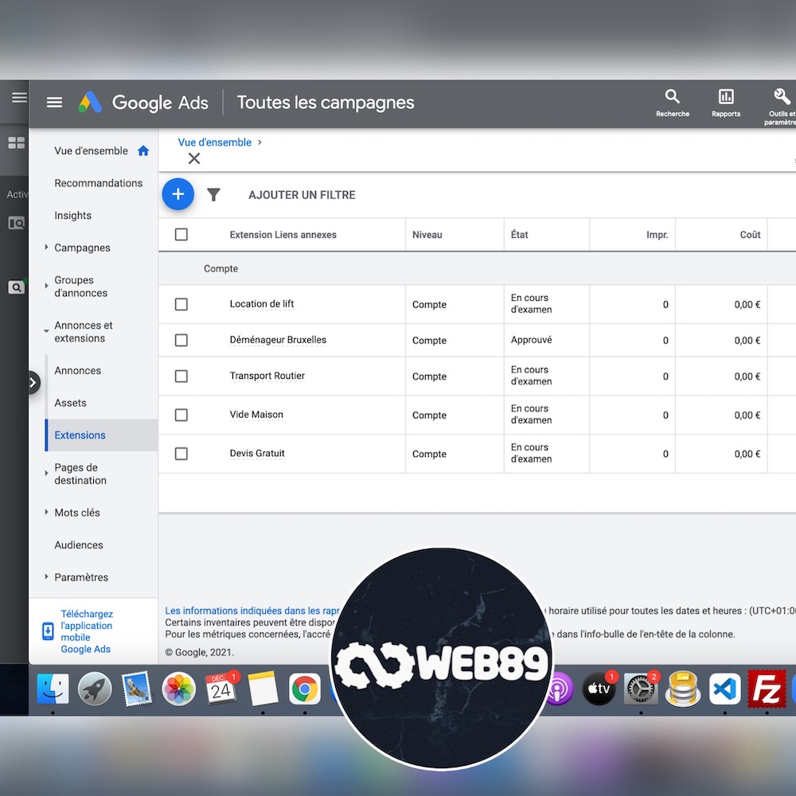Click AJOUTER UN FILTRE

(x=302, y=195)
